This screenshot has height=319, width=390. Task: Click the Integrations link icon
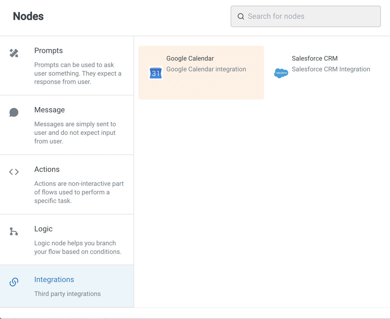[14, 282]
